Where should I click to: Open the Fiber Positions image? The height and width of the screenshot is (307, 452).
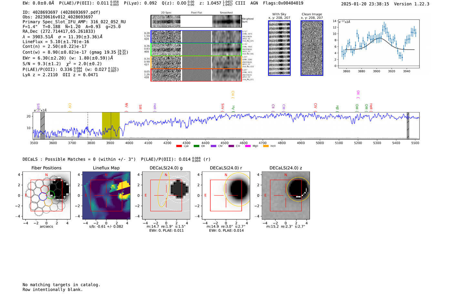[x=46, y=195]
